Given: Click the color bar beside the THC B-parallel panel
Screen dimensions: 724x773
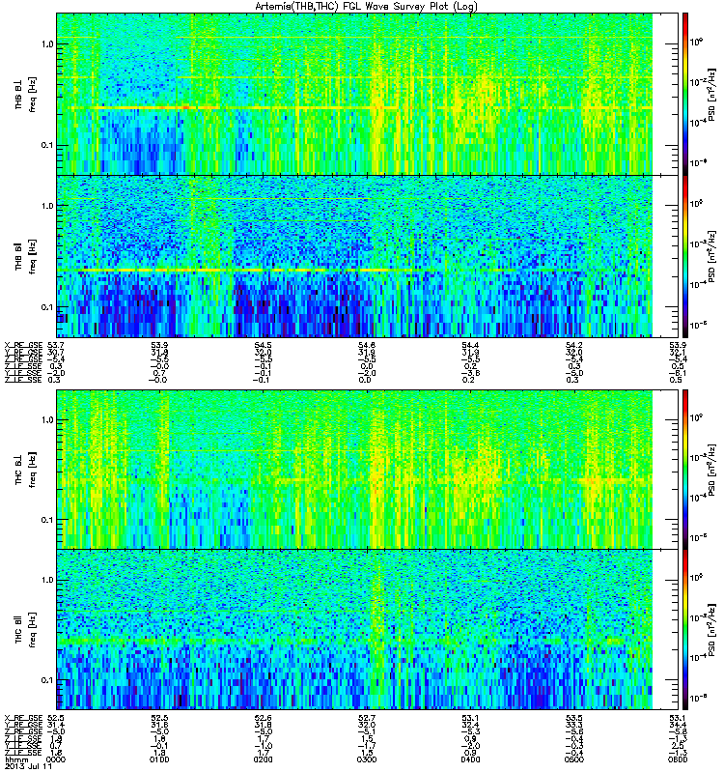Looking at the screenshot, I should [x=685, y=629].
